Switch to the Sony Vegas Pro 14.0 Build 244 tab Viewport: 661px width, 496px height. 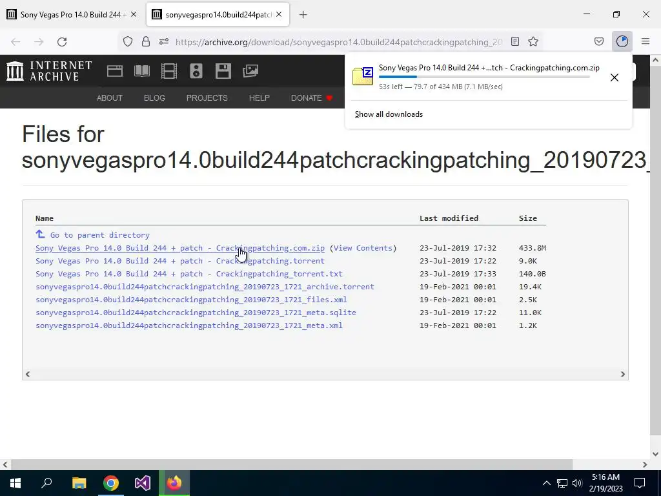pos(70,15)
